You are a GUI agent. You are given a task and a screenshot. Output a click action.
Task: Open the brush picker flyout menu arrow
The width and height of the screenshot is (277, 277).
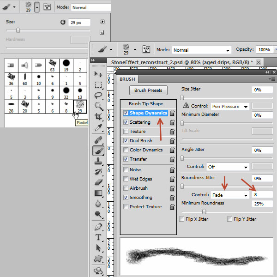102,22
